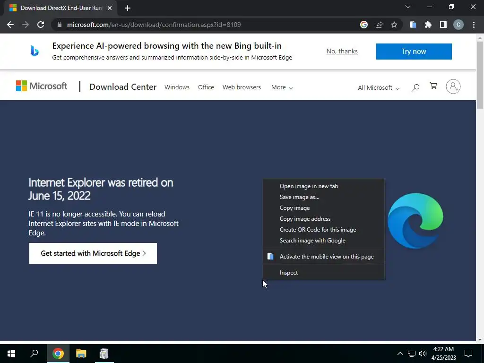Choose Create QR Code for this image
Image resolution: width=484 pixels, height=363 pixels.
pos(323,230)
